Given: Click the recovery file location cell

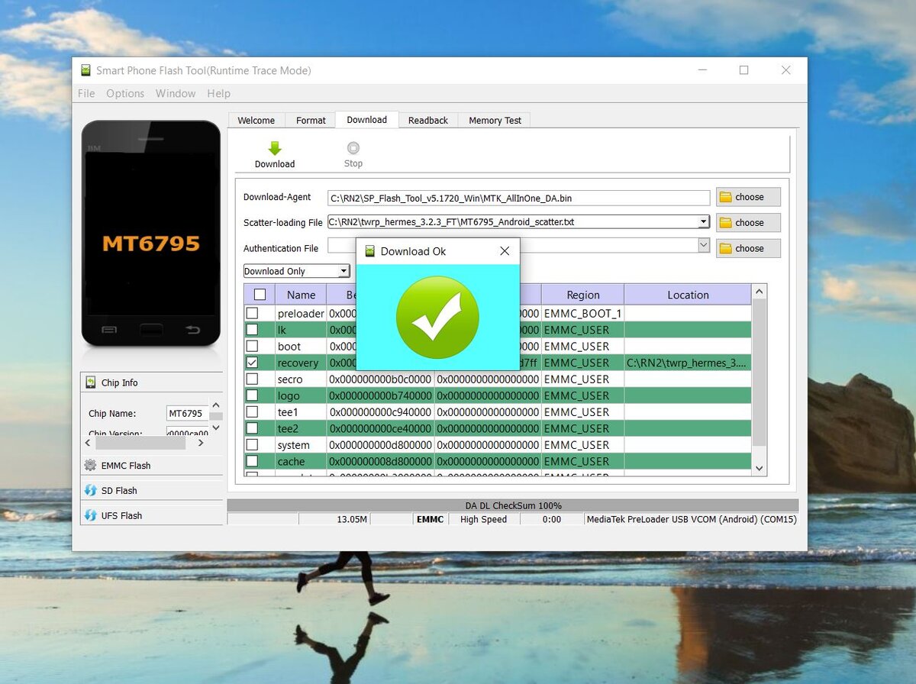Looking at the screenshot, I should click(x=688, y=363).
